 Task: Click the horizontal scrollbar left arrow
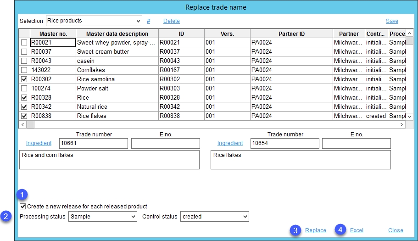click(x=22, y=124)
